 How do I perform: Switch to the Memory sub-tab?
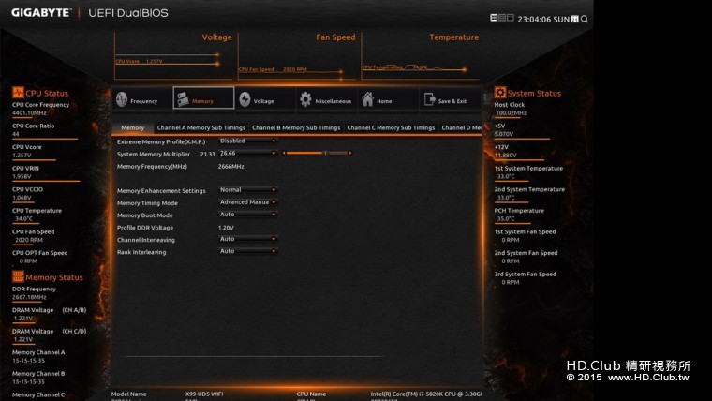click(133, 128)
